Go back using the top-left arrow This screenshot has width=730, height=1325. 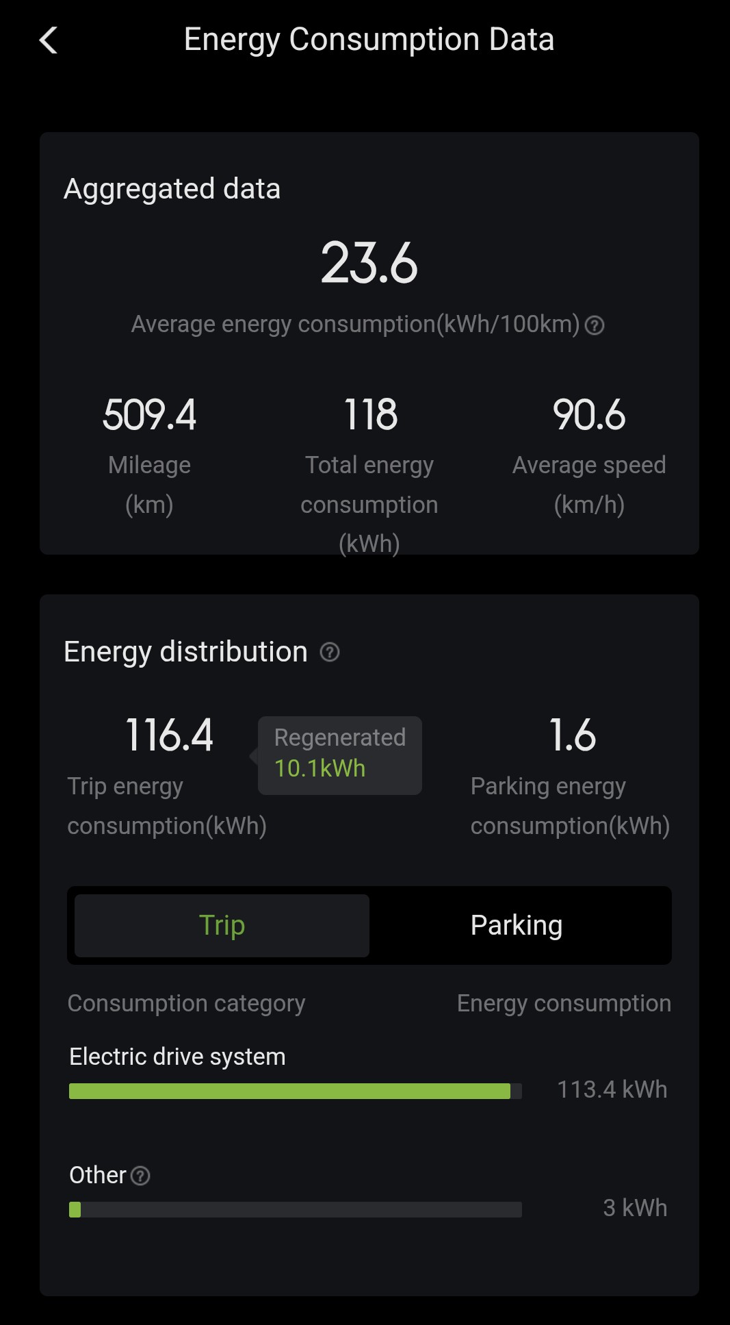tap(49, 40)
